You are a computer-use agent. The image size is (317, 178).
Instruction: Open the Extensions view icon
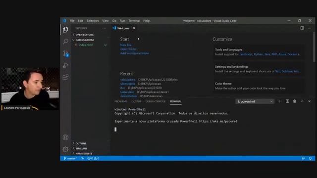click(65, 77)
